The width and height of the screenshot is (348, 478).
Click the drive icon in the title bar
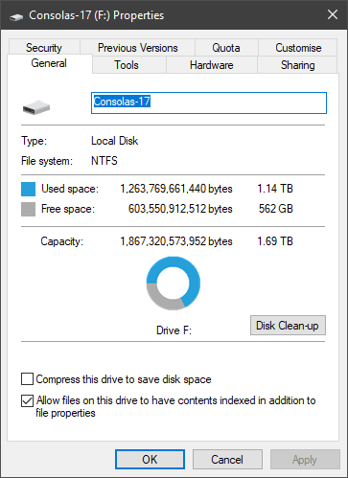point(16,16)
